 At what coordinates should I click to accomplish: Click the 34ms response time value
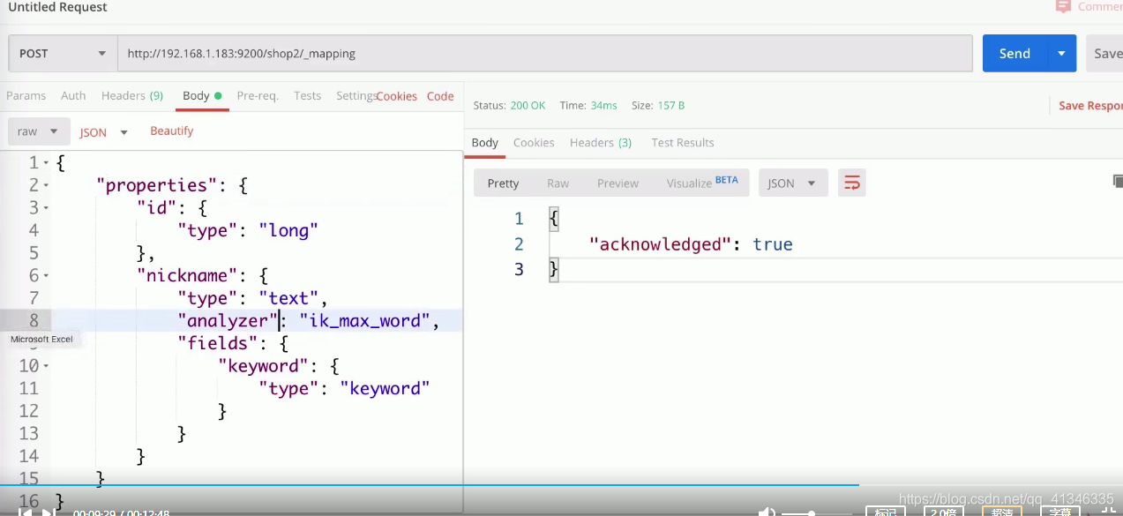(x=604, y=105)
